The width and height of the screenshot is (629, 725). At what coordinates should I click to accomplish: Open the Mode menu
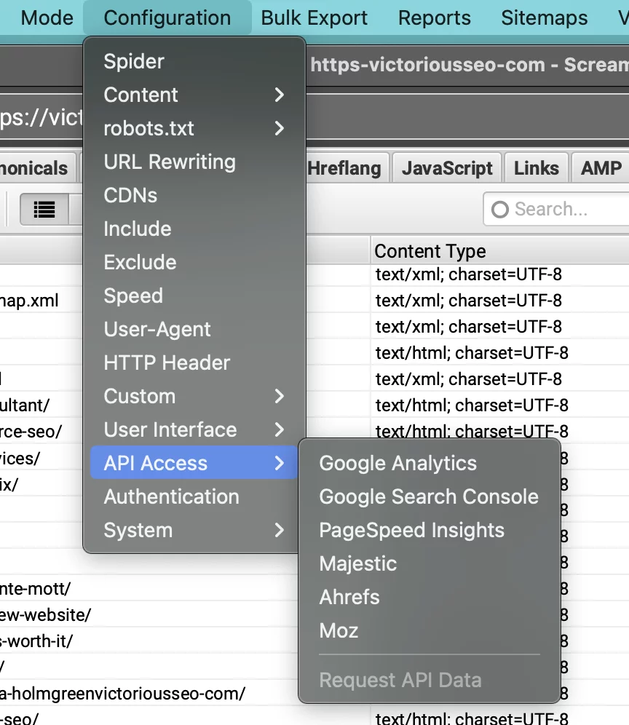tap(47, 18)
